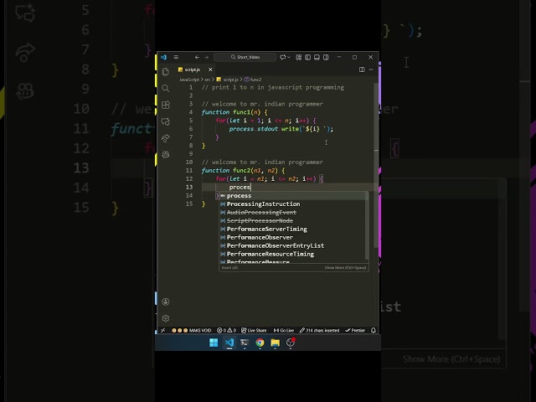The height and width of the screenshot is (402, 536).
Task: Click the remote window icon in status bar
Action: point(163,330)
